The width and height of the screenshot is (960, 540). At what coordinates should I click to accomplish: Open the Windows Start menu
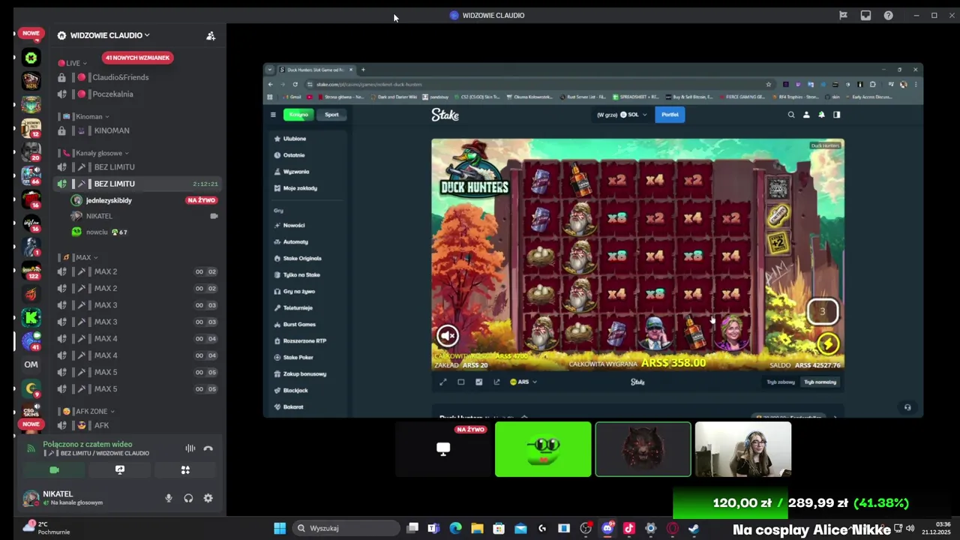(x=280, y=528)
